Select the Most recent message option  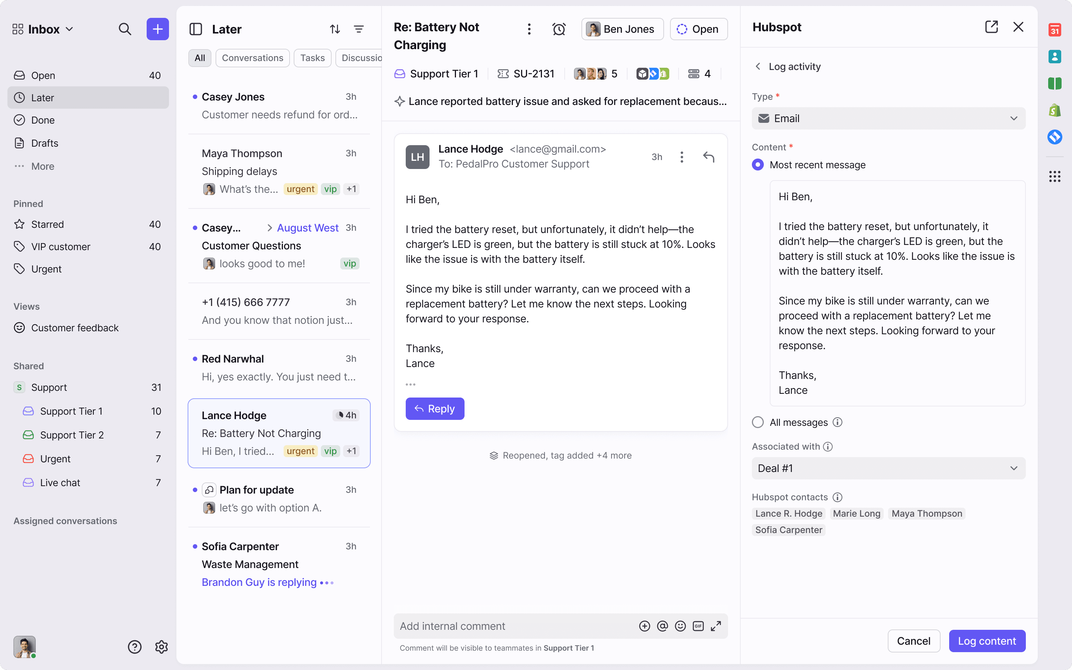(757, 165)
